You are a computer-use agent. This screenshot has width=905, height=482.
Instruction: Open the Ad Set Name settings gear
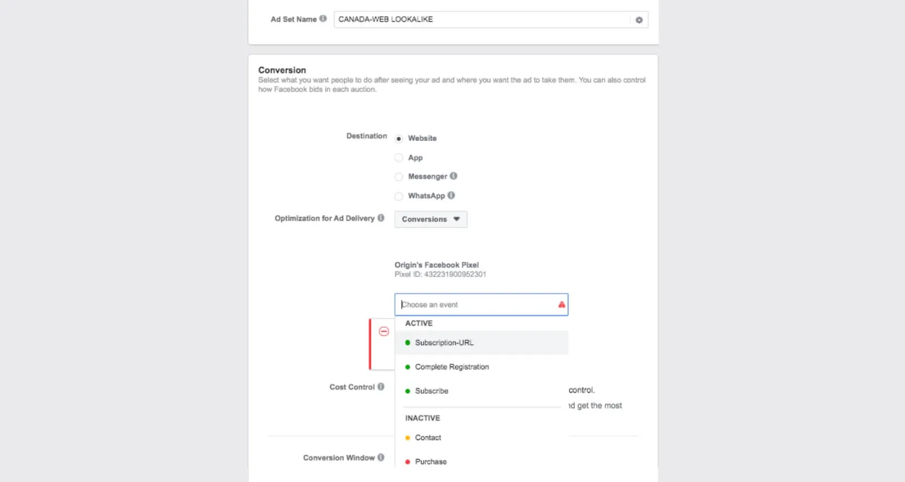[639, 20]
